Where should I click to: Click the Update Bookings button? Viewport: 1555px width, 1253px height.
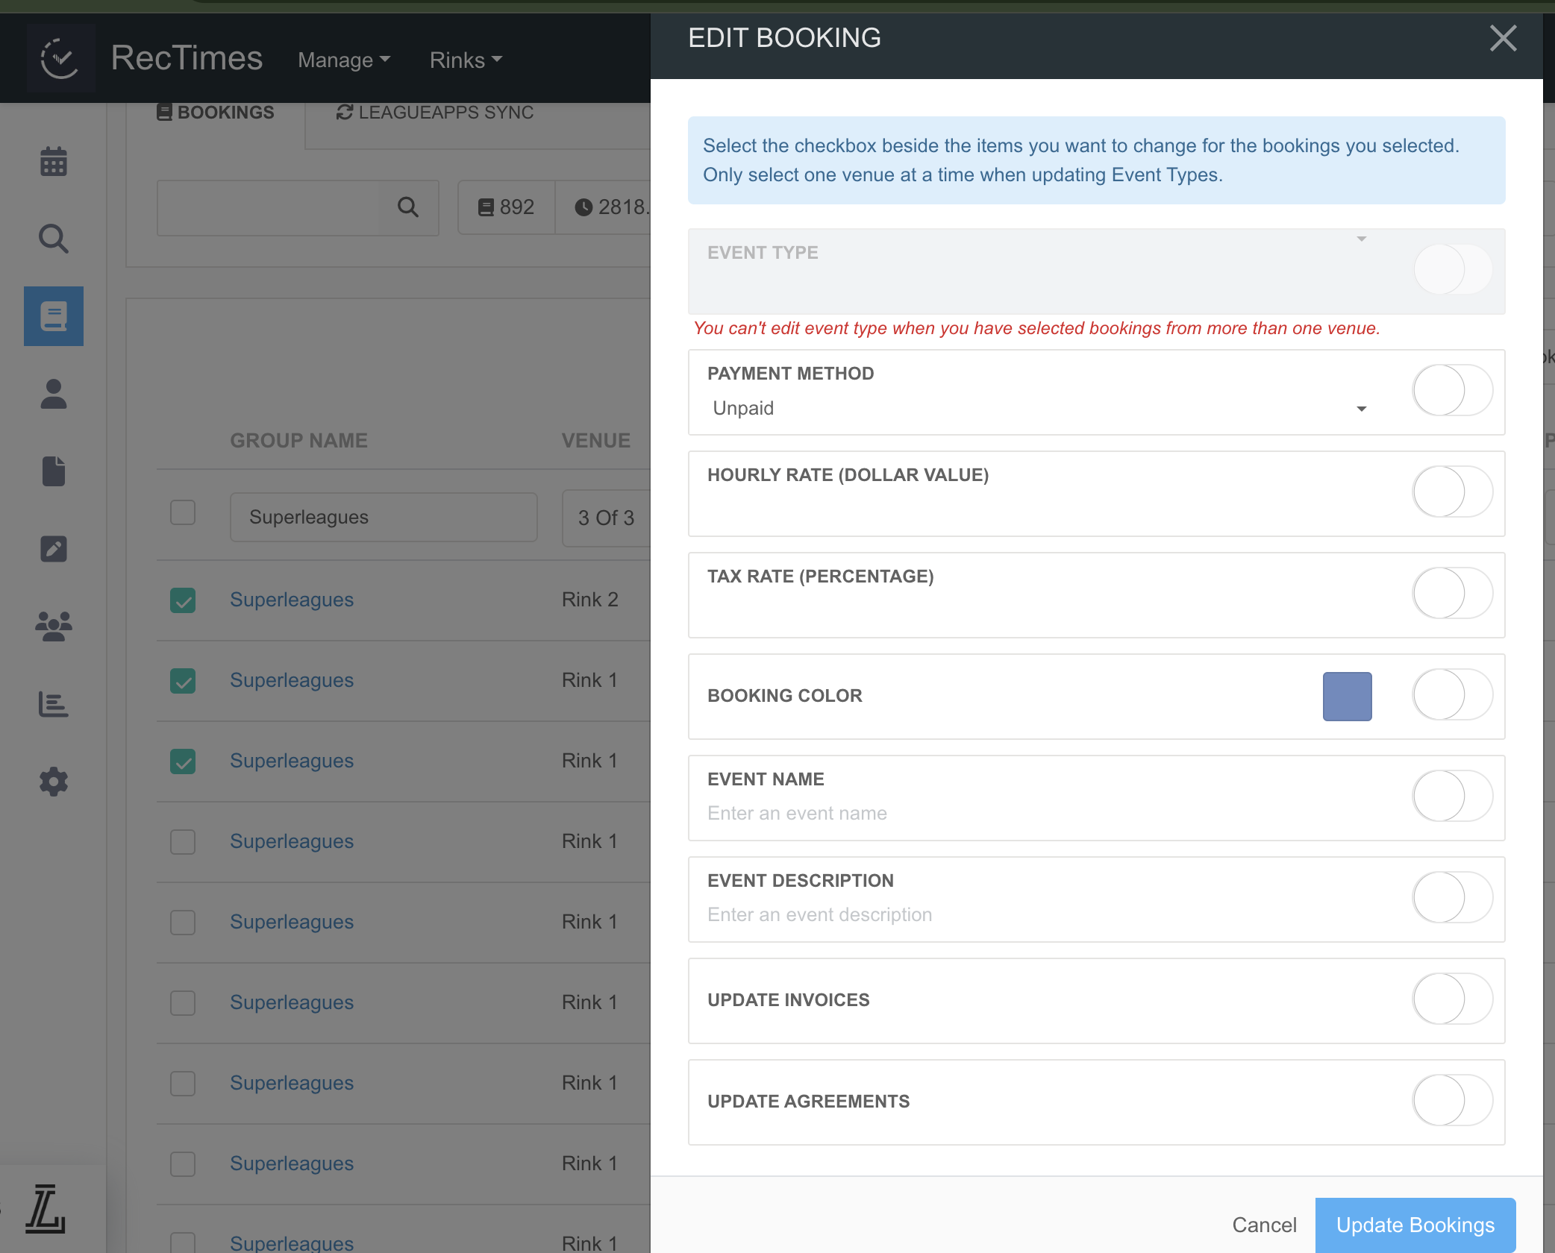(1415, 1225)
